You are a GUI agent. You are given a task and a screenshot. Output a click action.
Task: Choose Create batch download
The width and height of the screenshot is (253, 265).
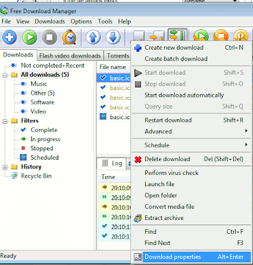pos(191,59)
